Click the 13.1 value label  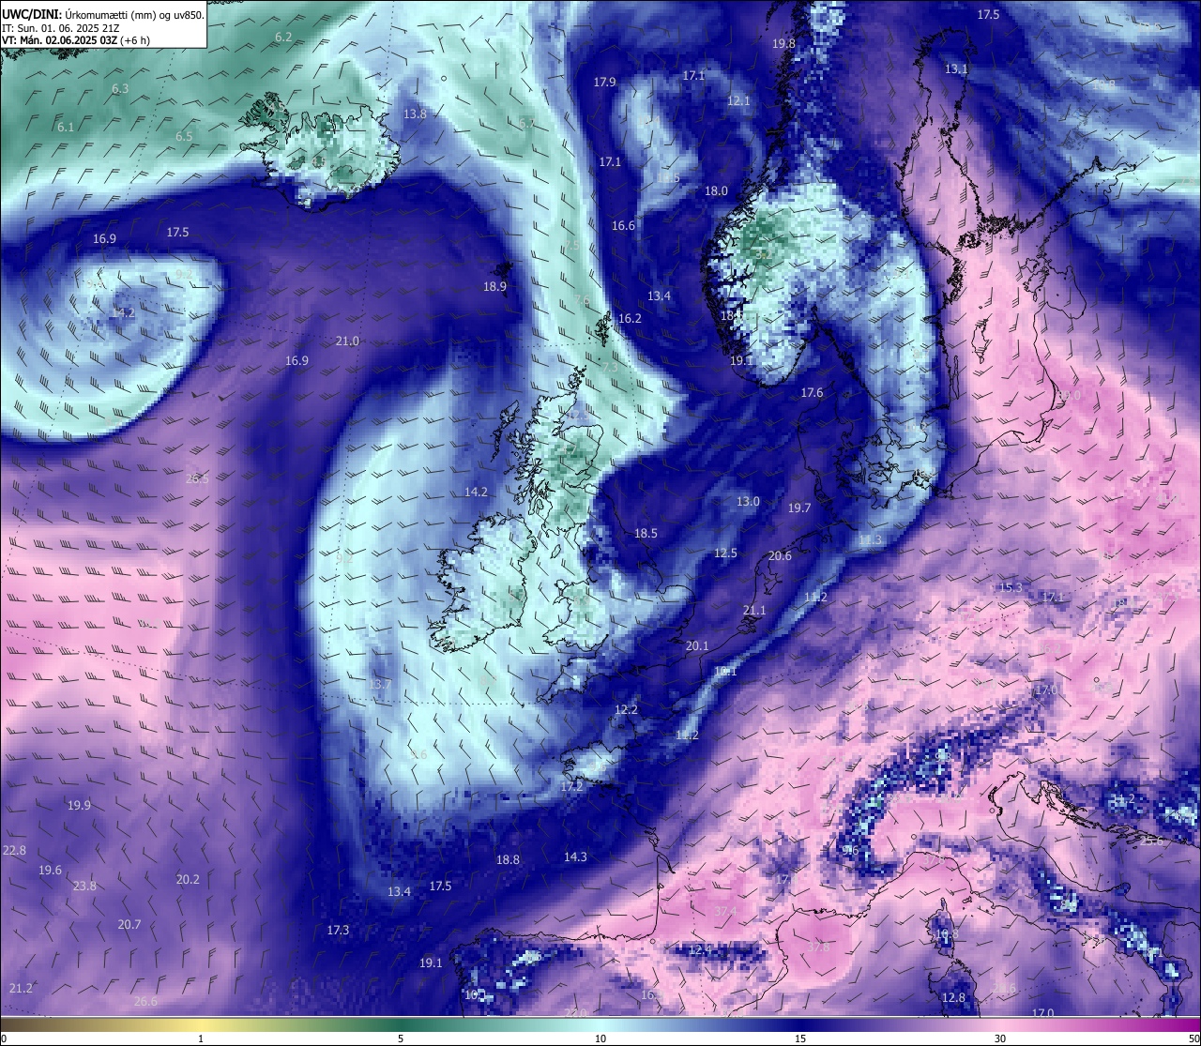point(956,69)
